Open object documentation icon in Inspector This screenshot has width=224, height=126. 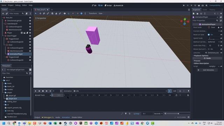(x=221, y=17)
